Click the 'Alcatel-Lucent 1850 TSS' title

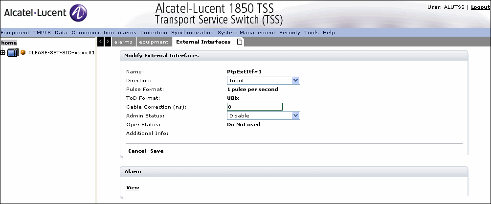(215, 8)
